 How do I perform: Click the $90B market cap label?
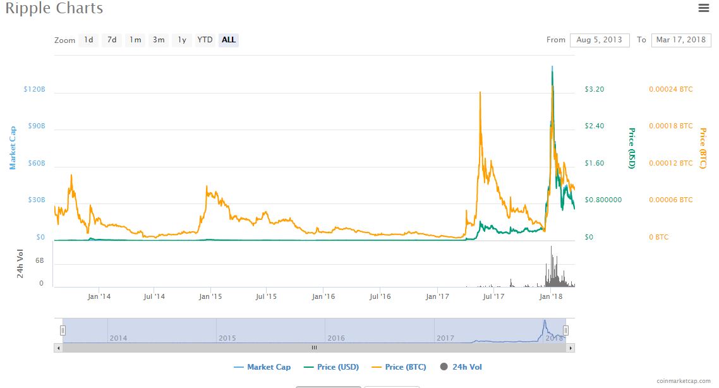[37, 126]
